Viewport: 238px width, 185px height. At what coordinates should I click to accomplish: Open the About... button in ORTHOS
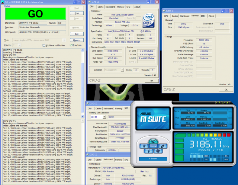click(77, 40)
